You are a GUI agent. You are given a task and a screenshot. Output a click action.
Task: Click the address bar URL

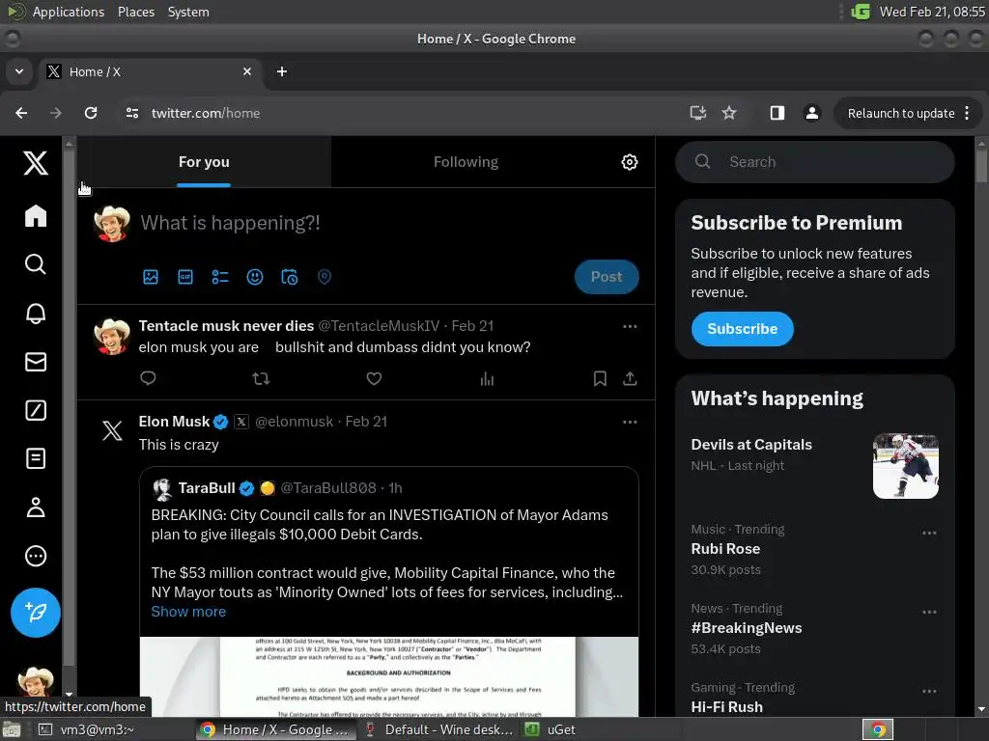tap(206, 114)
